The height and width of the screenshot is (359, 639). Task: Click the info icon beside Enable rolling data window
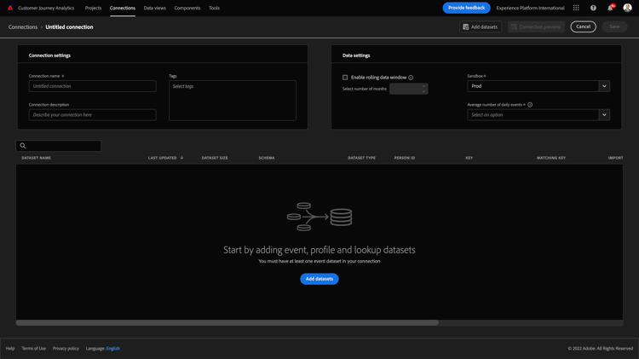coord(411,78)
